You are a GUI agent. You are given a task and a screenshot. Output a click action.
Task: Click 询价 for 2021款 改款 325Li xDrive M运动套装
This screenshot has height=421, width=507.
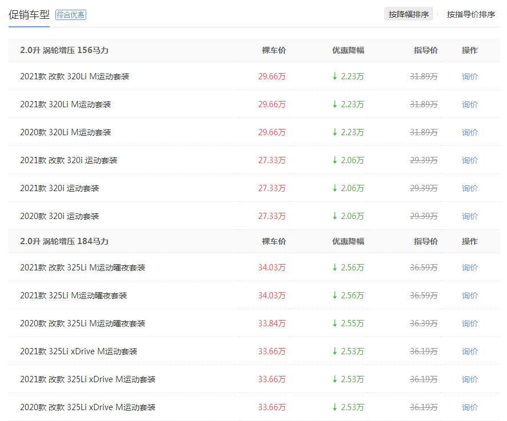(469, 379)
